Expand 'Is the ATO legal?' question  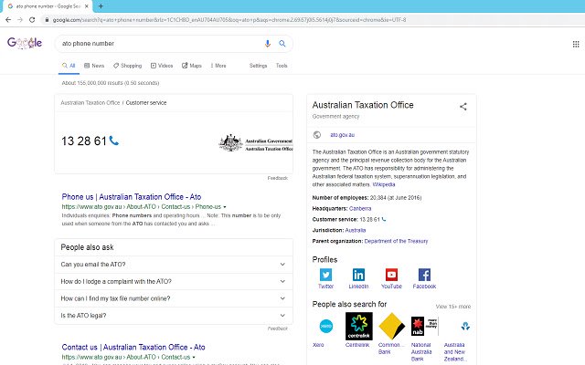tap(174, 316)
